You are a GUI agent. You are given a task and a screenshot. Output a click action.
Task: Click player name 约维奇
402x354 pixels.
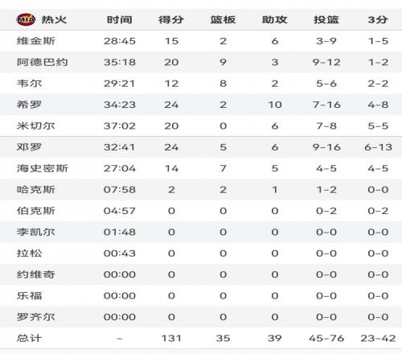pyautogui.click(x=36, y=274)
